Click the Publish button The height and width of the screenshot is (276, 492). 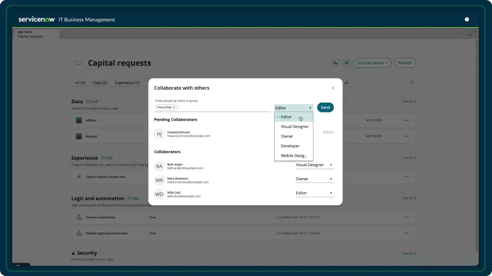[405, 63]
